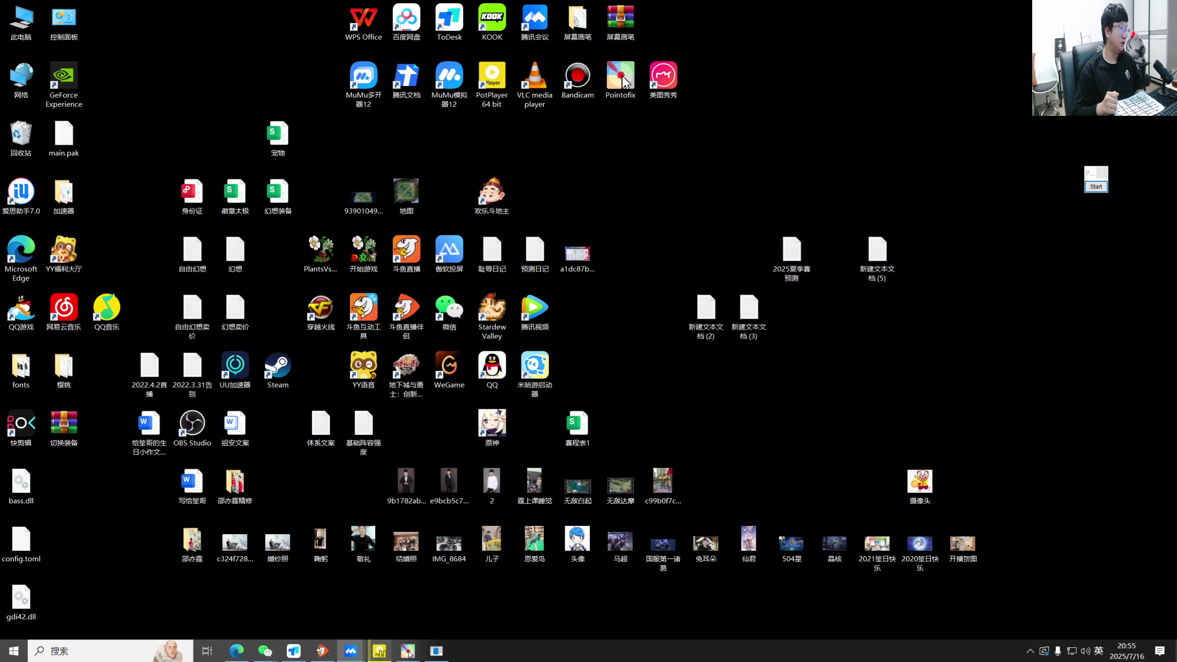Screen dimensions: 1177x662
Task: Open Task View from the taskbar
Action: tap(207, 651)
